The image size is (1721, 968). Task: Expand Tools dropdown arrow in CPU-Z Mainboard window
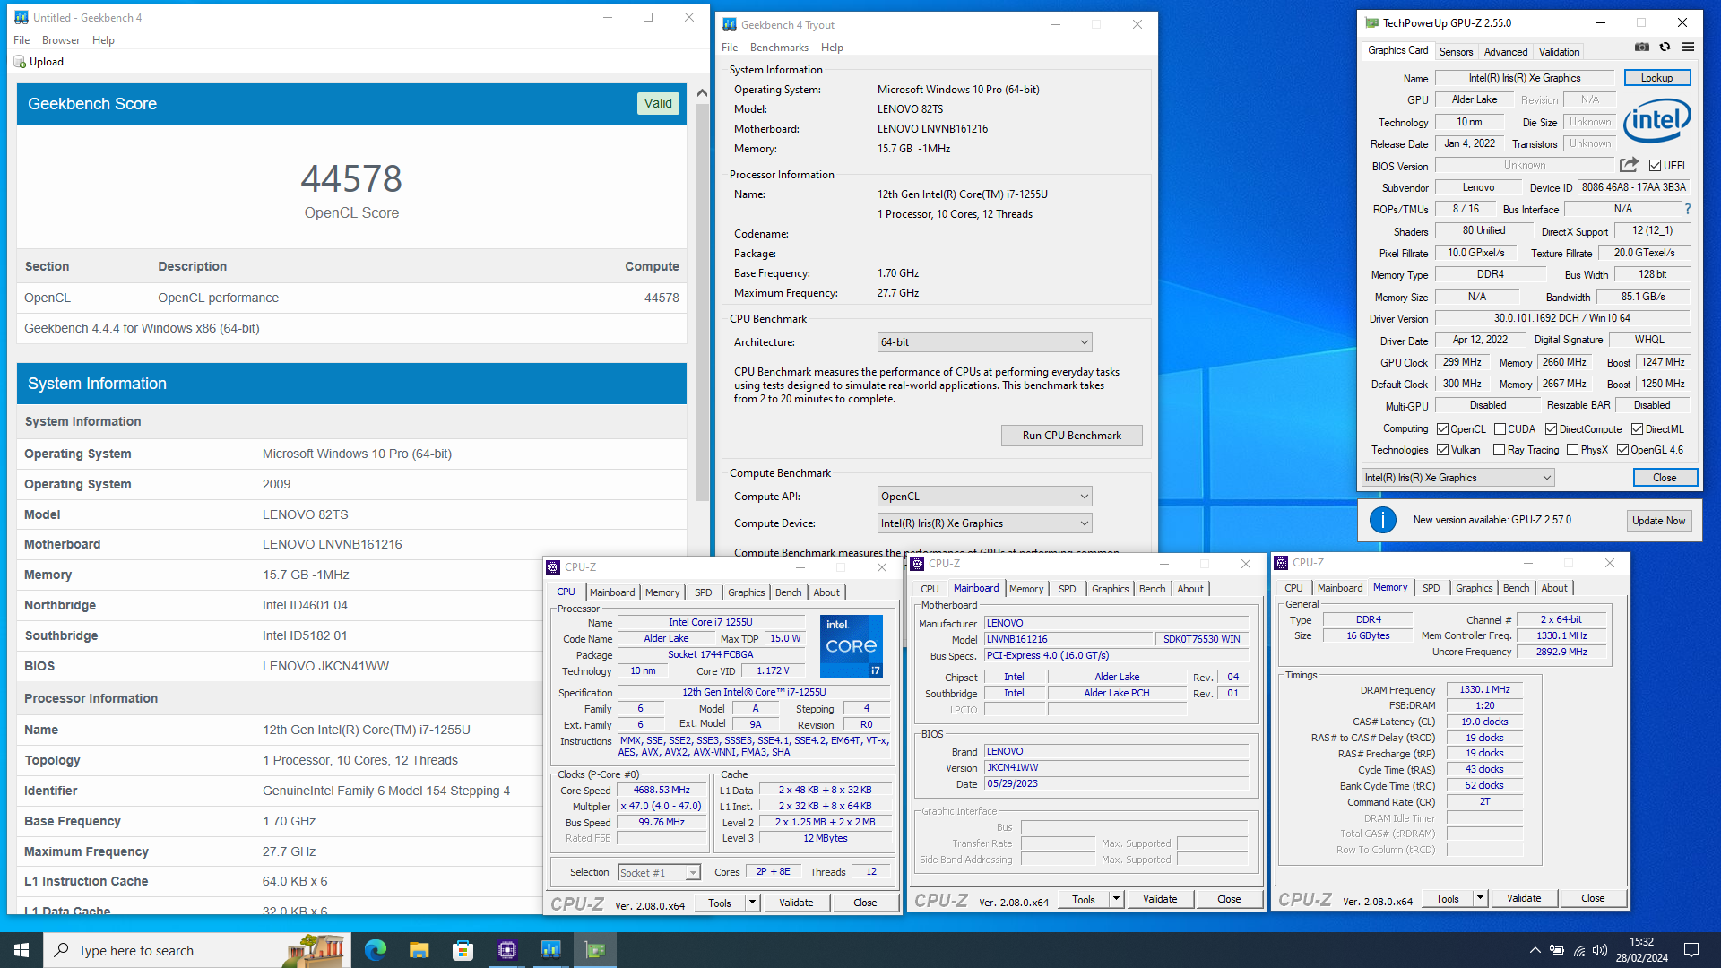1117,899
